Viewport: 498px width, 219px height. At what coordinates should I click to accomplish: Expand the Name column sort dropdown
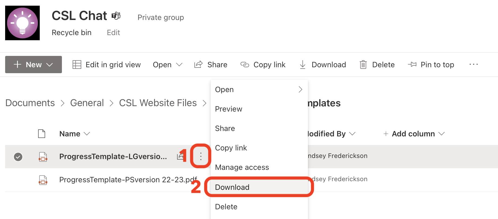click(x=87, y=134)
